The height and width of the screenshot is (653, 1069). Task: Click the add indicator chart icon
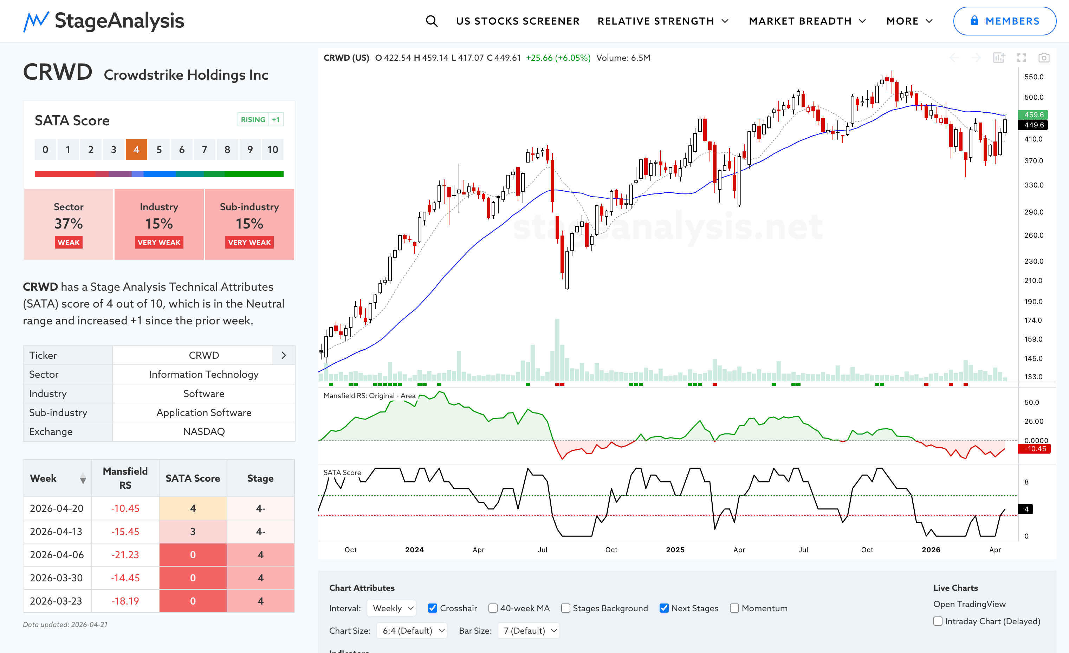(999, 58)
